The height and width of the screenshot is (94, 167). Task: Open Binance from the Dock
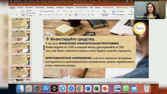pyautogui.click(x=54, y=89)
